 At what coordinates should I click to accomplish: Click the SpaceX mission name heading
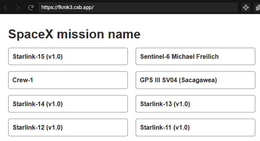click(x=74, y=34)
